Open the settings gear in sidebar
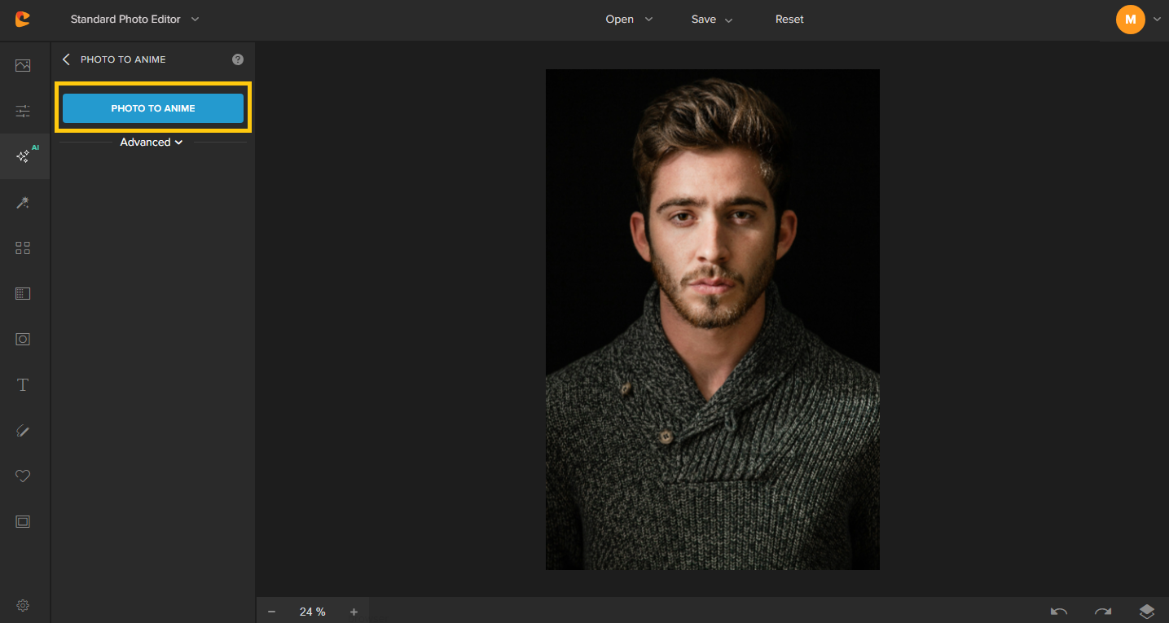The width and height of the screenshot is (1169, 623). click(x=23, y=605)
